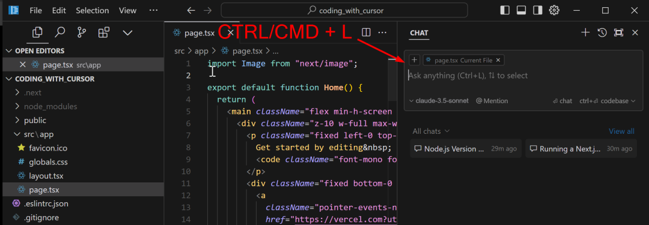Click the application logo icon in title bar

[14, 10]
